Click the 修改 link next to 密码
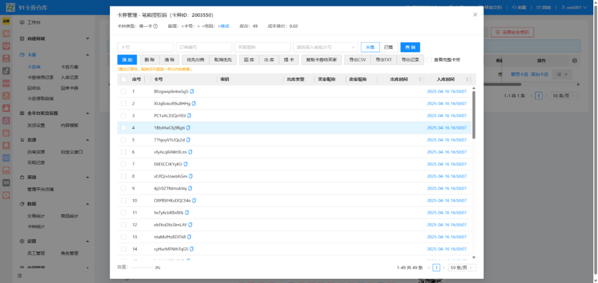The height and width of the screenshot is (283, 598). 225,26
